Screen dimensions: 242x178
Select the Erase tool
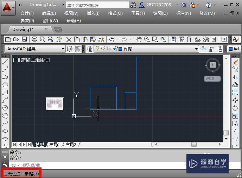235,62
